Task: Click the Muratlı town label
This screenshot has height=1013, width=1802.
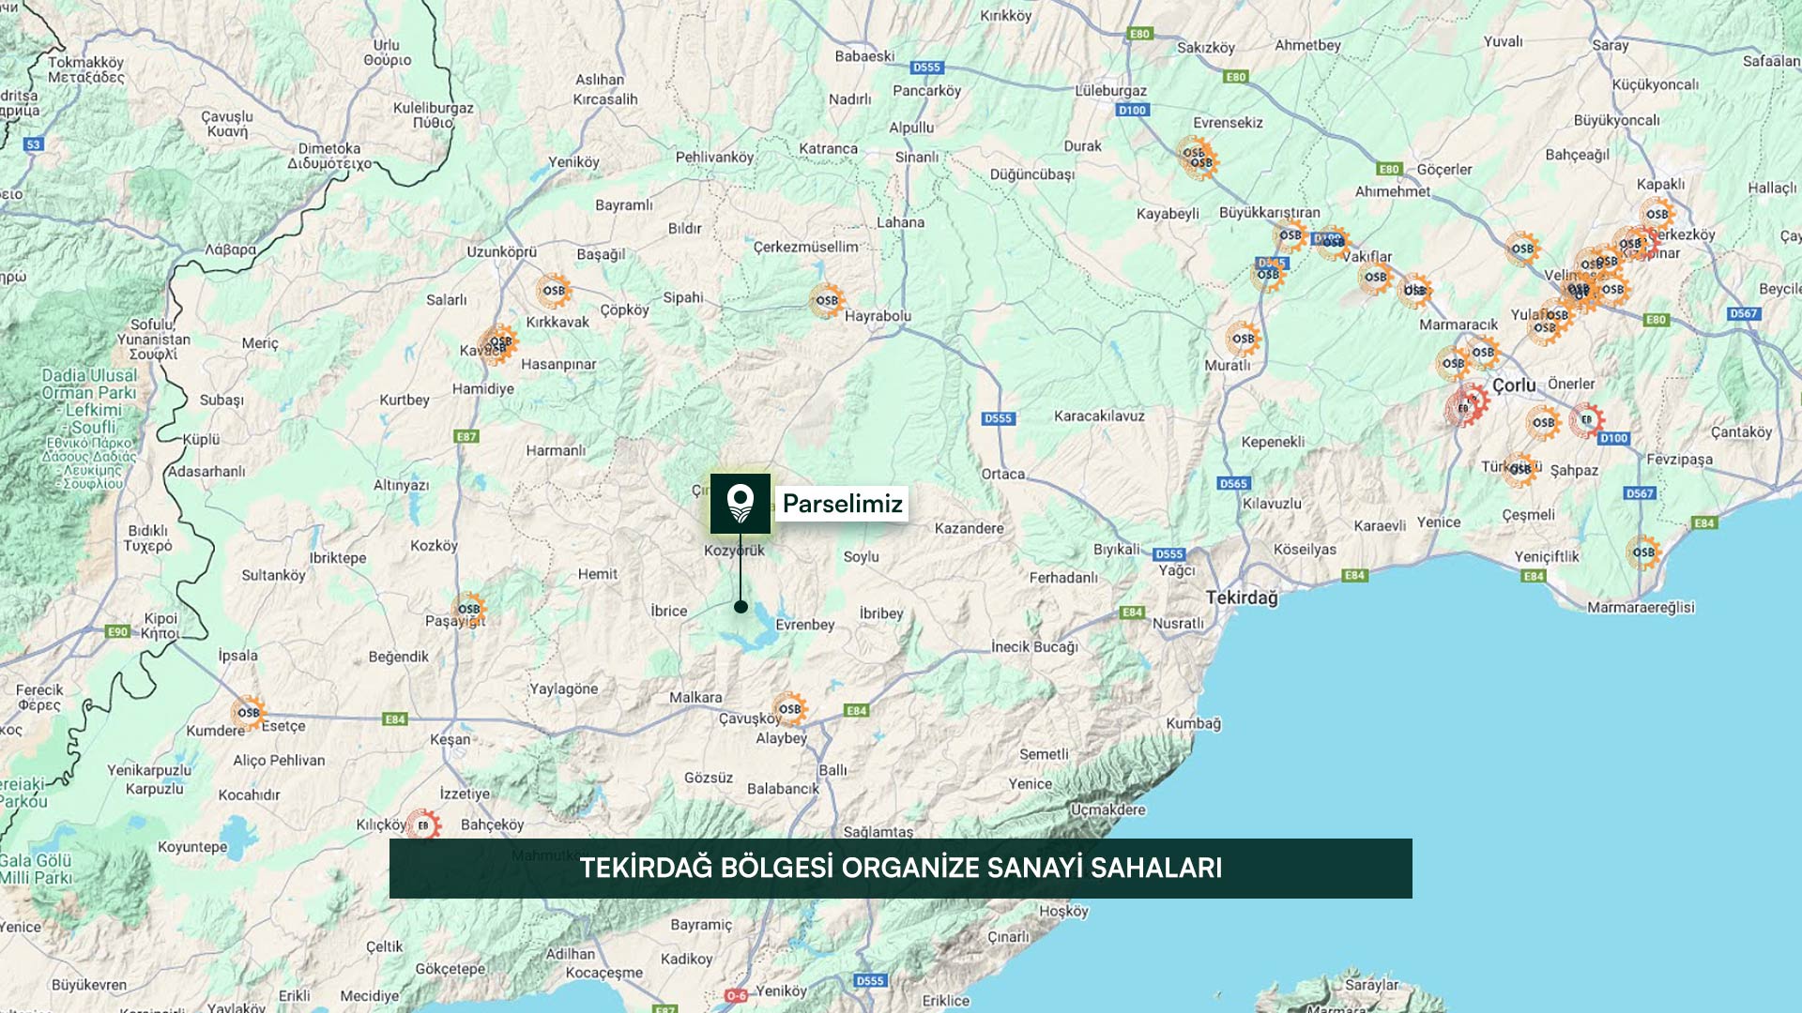Action: pos(1228,365)
